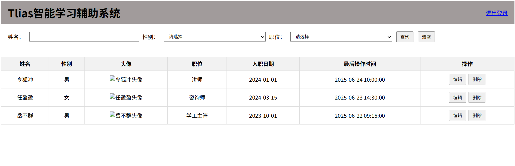Click the timestamp 2025-06-23 14:30:00
The height and width of the screenshot is (166, 515).
(360, 98)
